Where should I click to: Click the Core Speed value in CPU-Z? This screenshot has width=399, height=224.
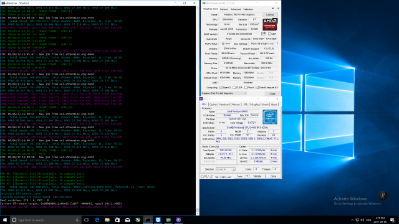[x=226, y=151]
